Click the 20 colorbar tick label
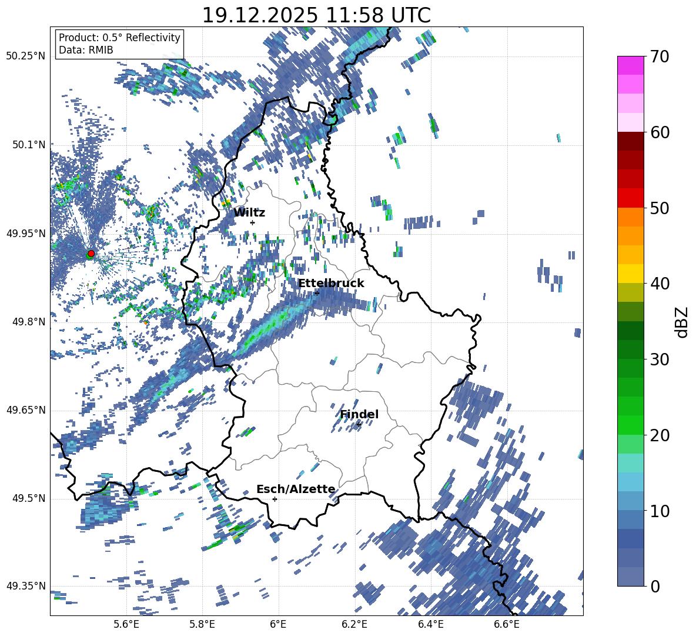The width and height of the screenshot is (696, 636). (660, 435)
